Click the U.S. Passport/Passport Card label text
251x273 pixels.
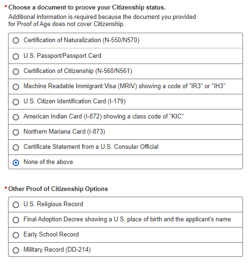click(62, 56)
